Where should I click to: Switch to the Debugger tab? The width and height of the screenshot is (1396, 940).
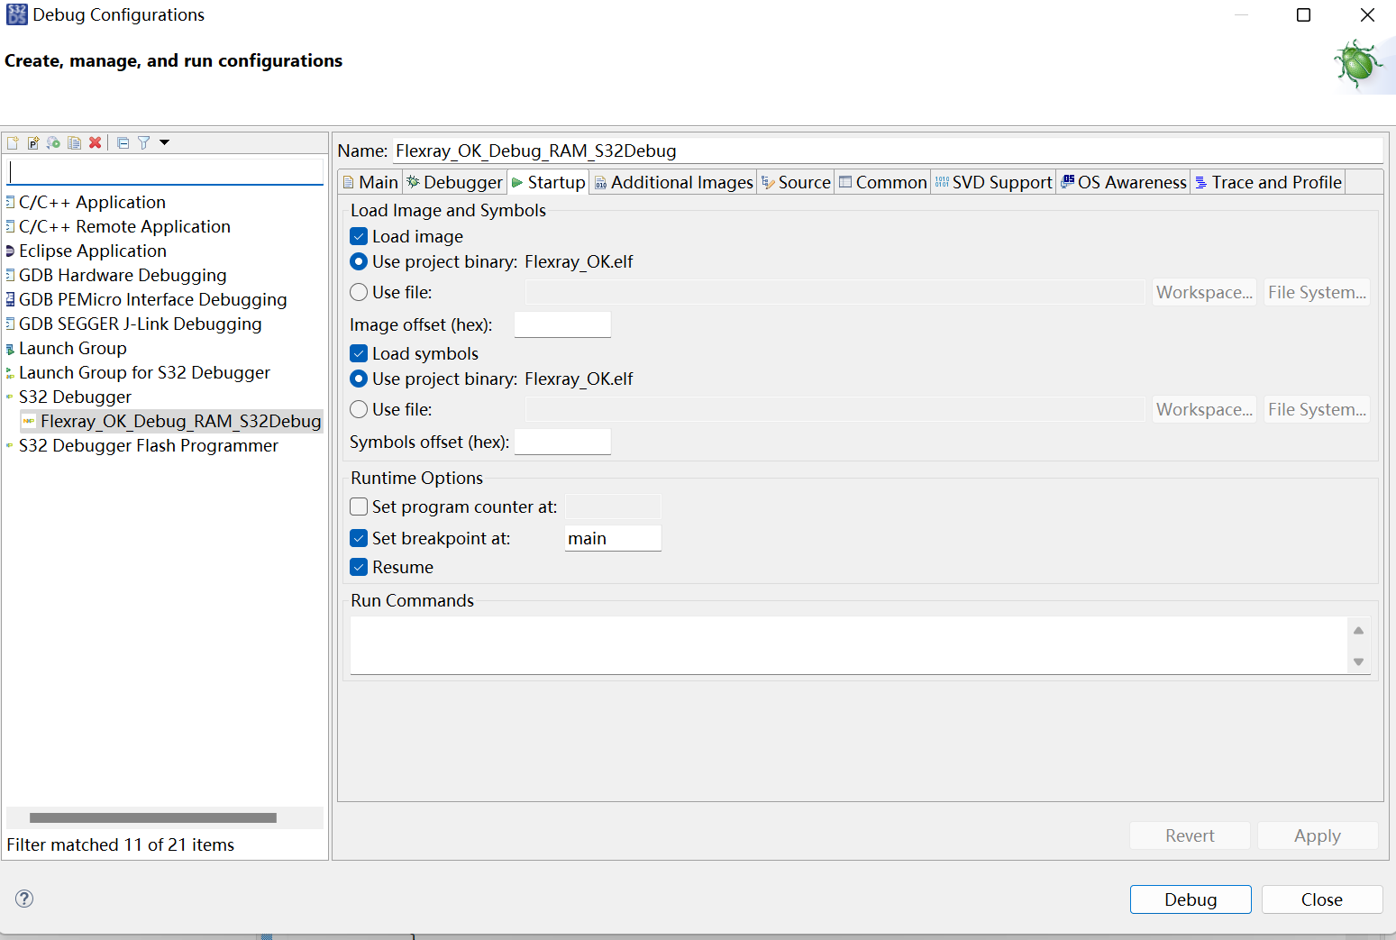(454, 182)
